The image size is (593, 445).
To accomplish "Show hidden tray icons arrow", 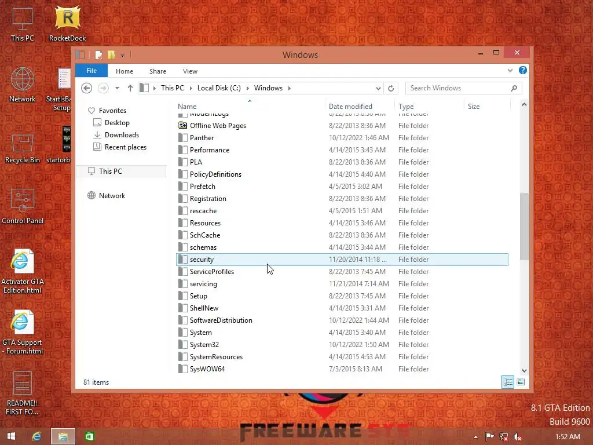I will coord(476,437).
